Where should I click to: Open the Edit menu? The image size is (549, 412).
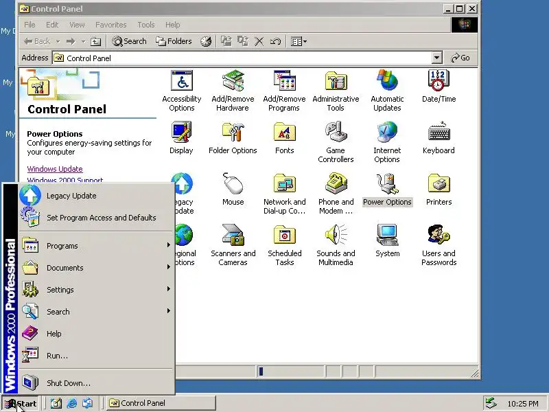(x=52, y=25)
